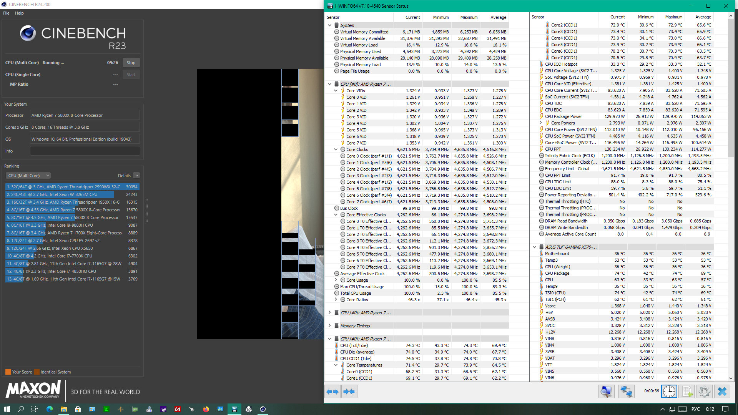Open the network computers remote icon
Image resolution: width=738 pixels, height=415 pixels.
[x=626, y=392]
